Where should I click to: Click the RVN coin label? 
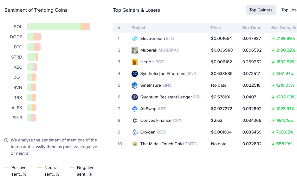point(18,88)
